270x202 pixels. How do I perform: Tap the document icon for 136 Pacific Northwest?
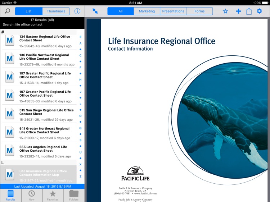(9, 59)
